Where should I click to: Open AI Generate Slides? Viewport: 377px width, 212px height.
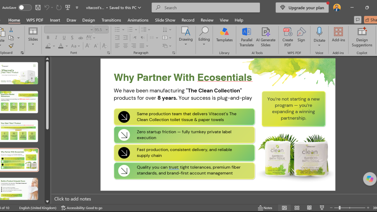[x=266, y=37]
